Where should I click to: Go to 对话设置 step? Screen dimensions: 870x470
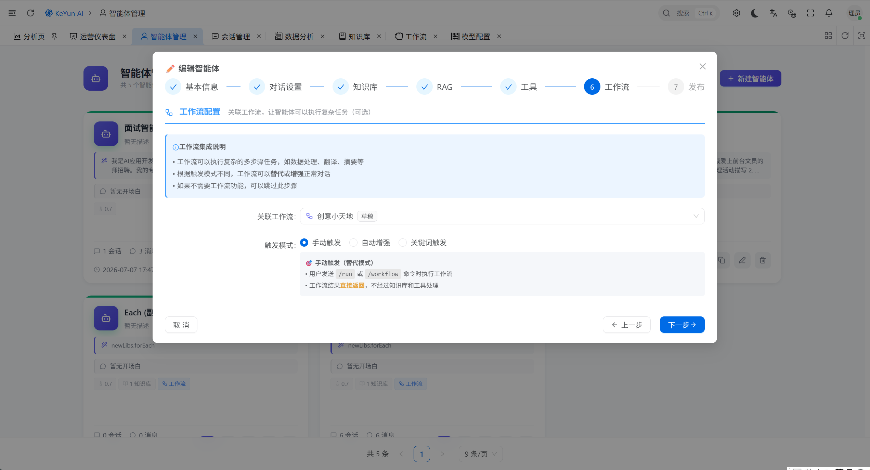276,87
